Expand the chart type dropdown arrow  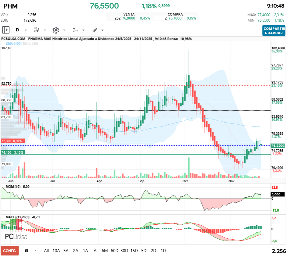[45, 30]
